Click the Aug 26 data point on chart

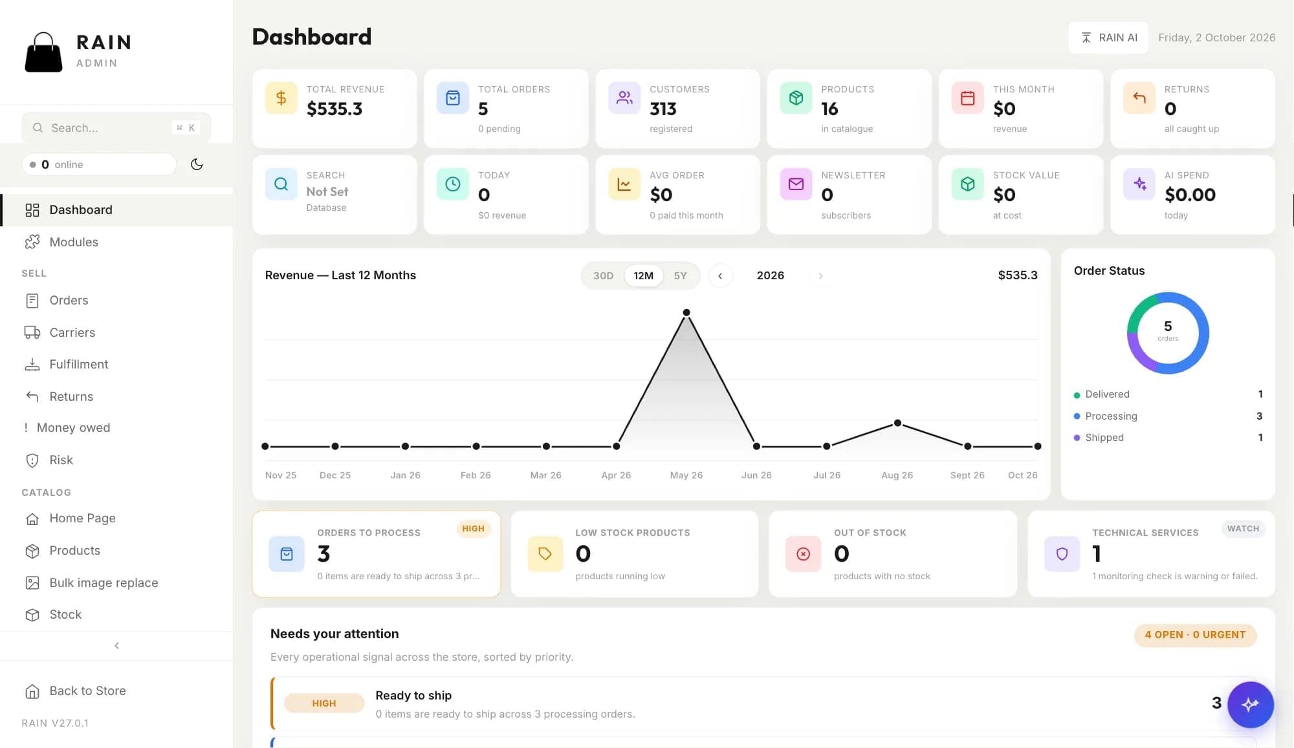point(897,423)
